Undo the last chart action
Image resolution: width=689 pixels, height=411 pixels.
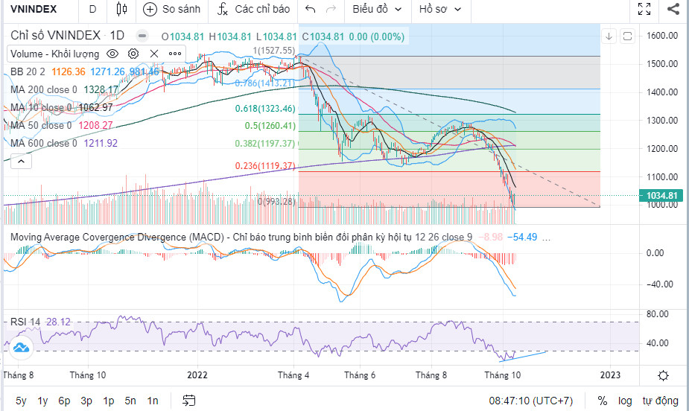pos(310,9)
